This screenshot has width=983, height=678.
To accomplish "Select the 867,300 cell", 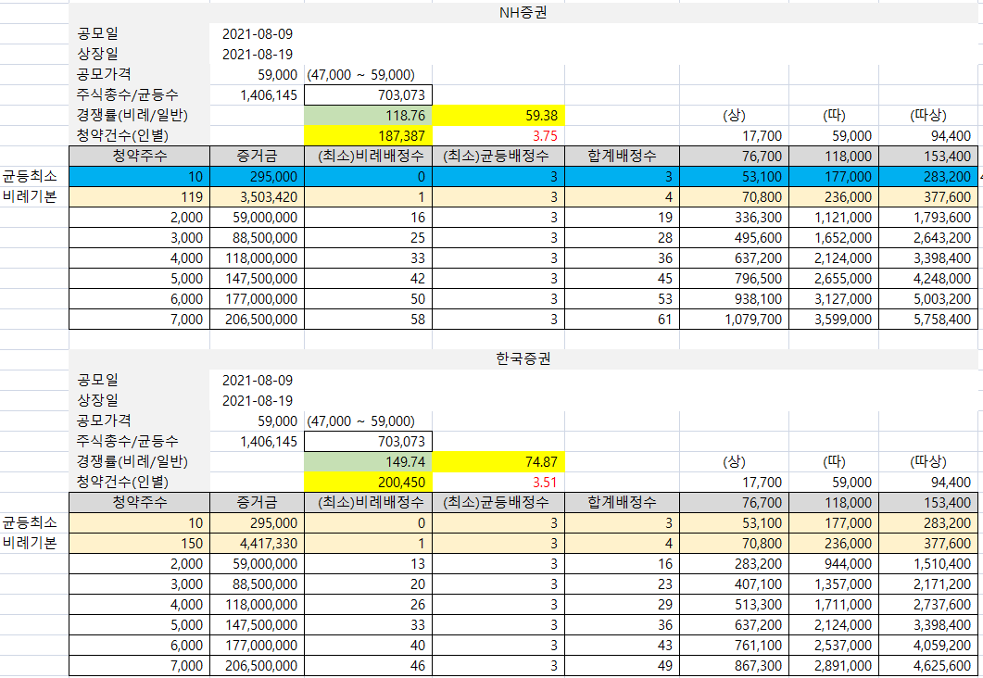I will tap(734, 666).
